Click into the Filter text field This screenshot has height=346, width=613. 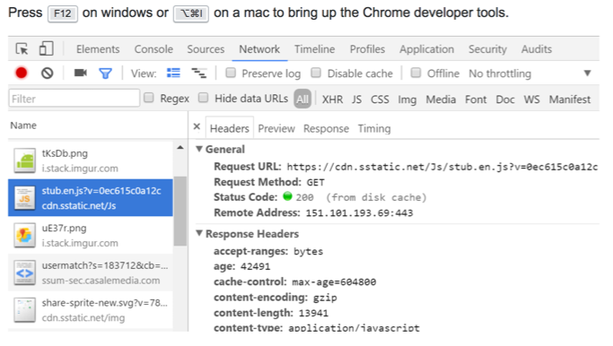coord(74,99)
